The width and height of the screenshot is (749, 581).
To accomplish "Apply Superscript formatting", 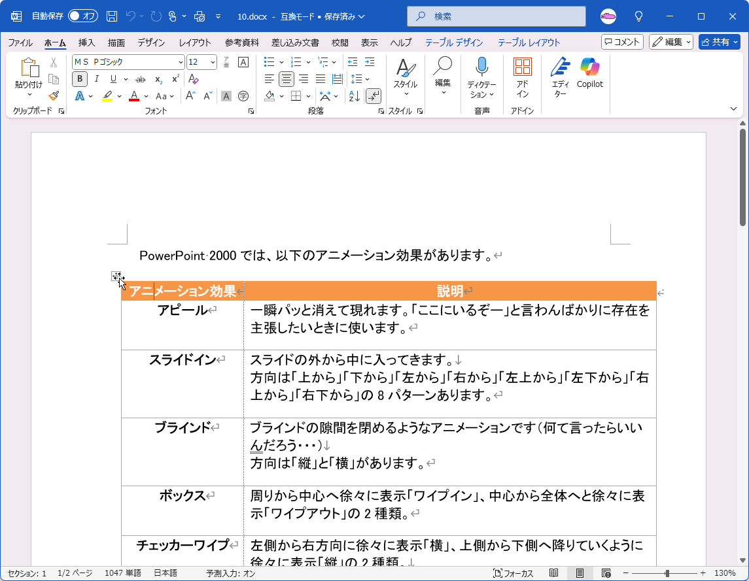I will pos(176,79).
